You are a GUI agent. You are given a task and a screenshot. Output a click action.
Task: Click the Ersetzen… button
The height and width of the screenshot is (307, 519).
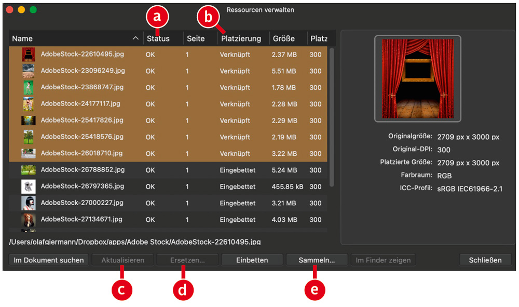[x=187, y=260]
